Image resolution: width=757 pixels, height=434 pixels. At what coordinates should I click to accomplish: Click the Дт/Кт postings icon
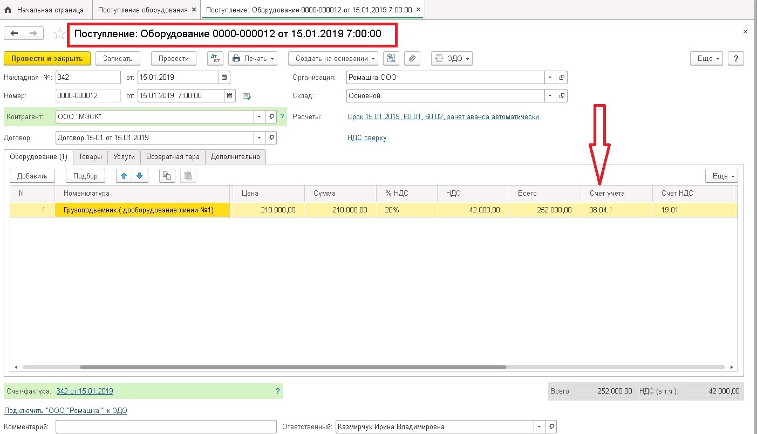[215, 58]
